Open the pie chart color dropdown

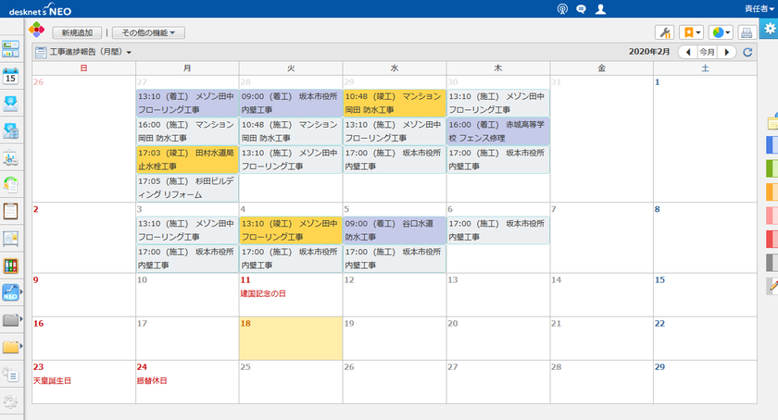click(x=720, y=32)
